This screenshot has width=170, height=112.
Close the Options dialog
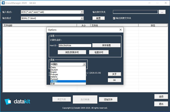pos(121,30)
